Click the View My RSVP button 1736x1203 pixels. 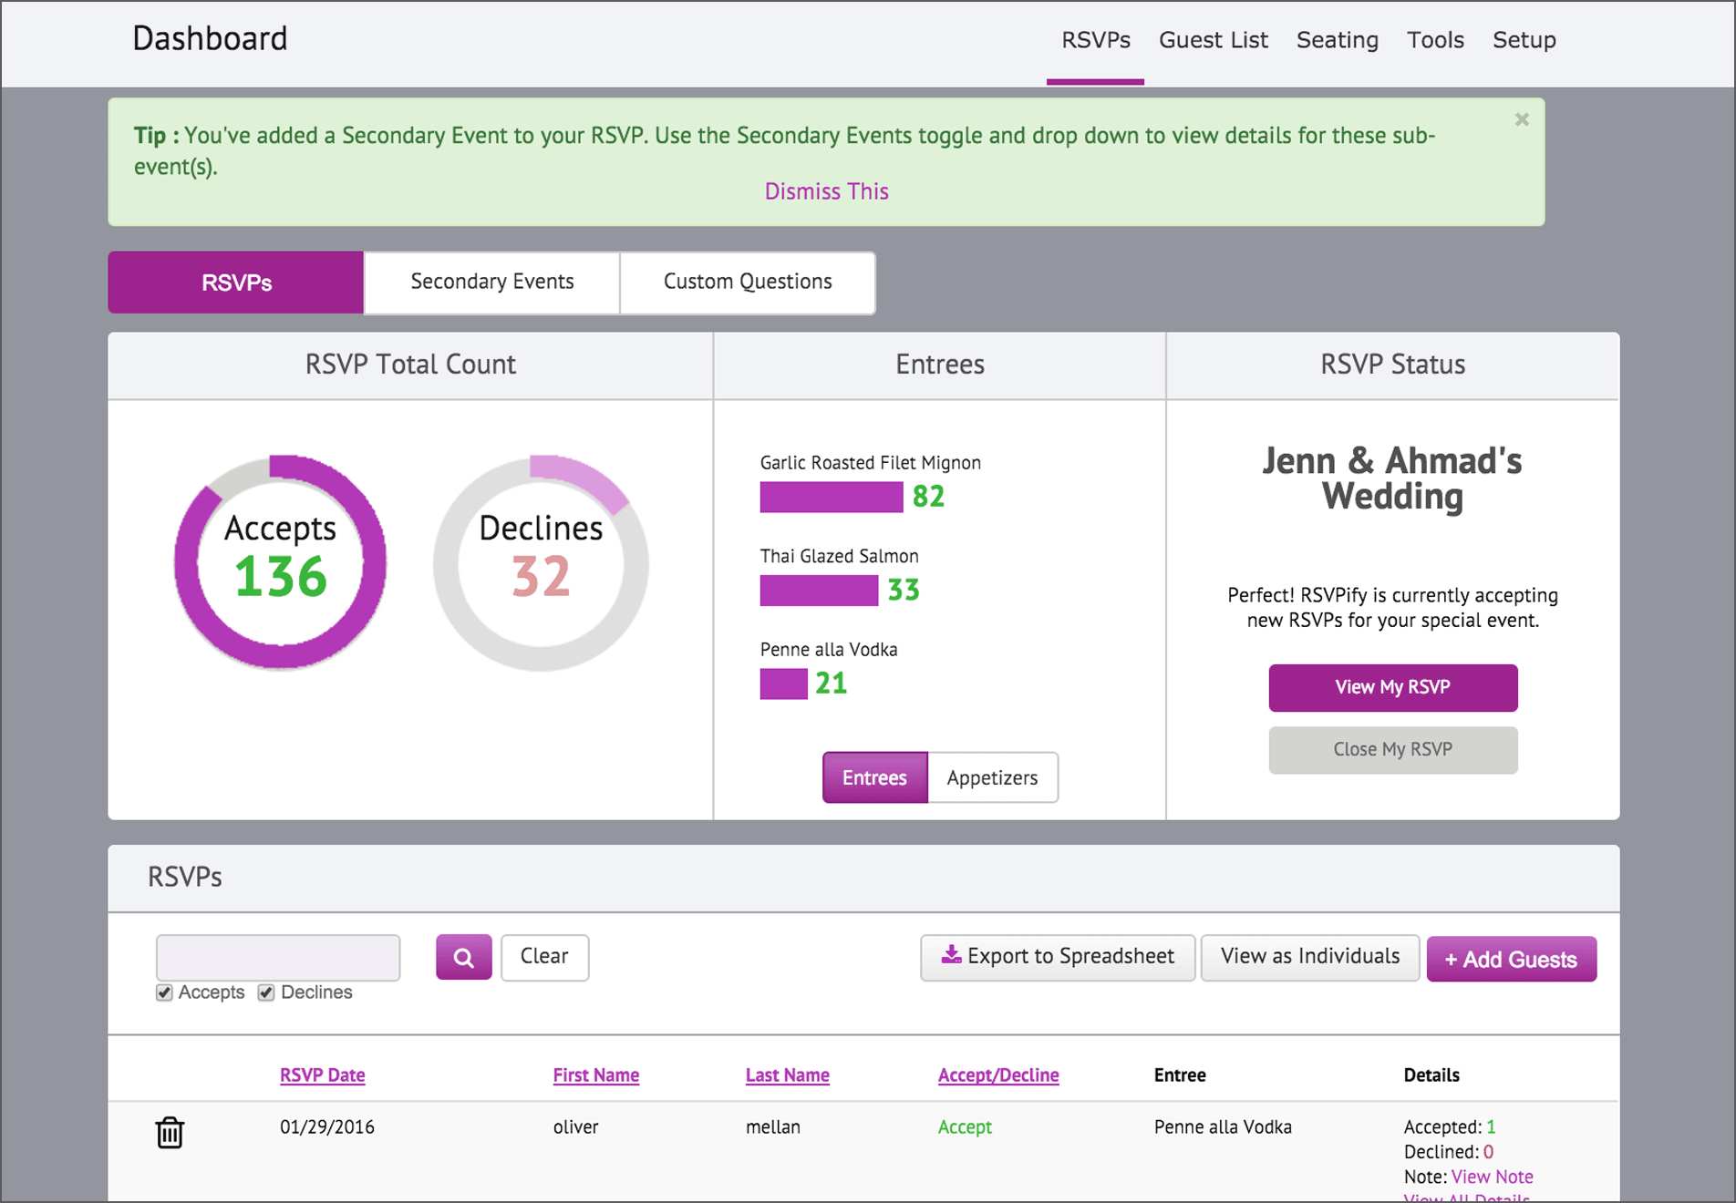tap(1393, 687)
